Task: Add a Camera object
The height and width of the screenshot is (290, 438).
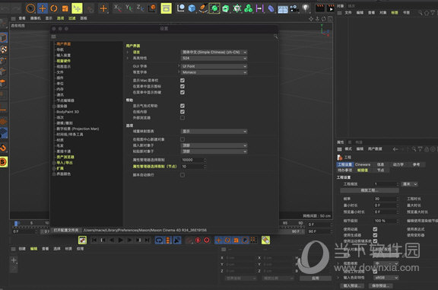Action: coord(294,8)
